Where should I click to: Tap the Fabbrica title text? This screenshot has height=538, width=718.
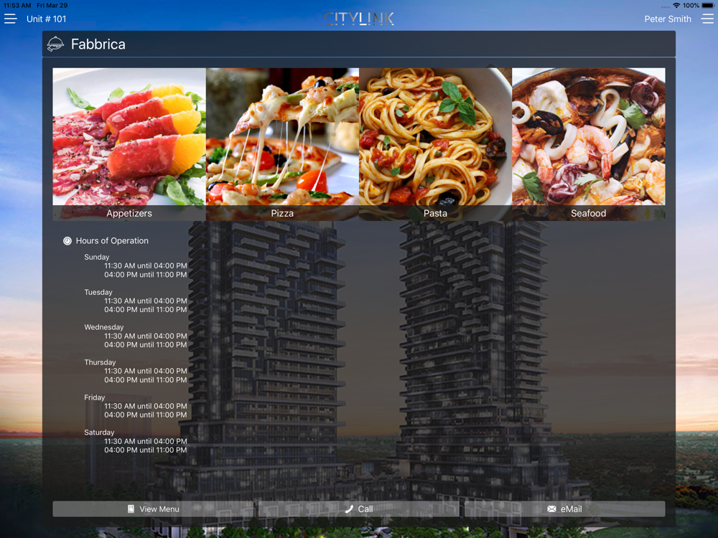pos(98,44)
